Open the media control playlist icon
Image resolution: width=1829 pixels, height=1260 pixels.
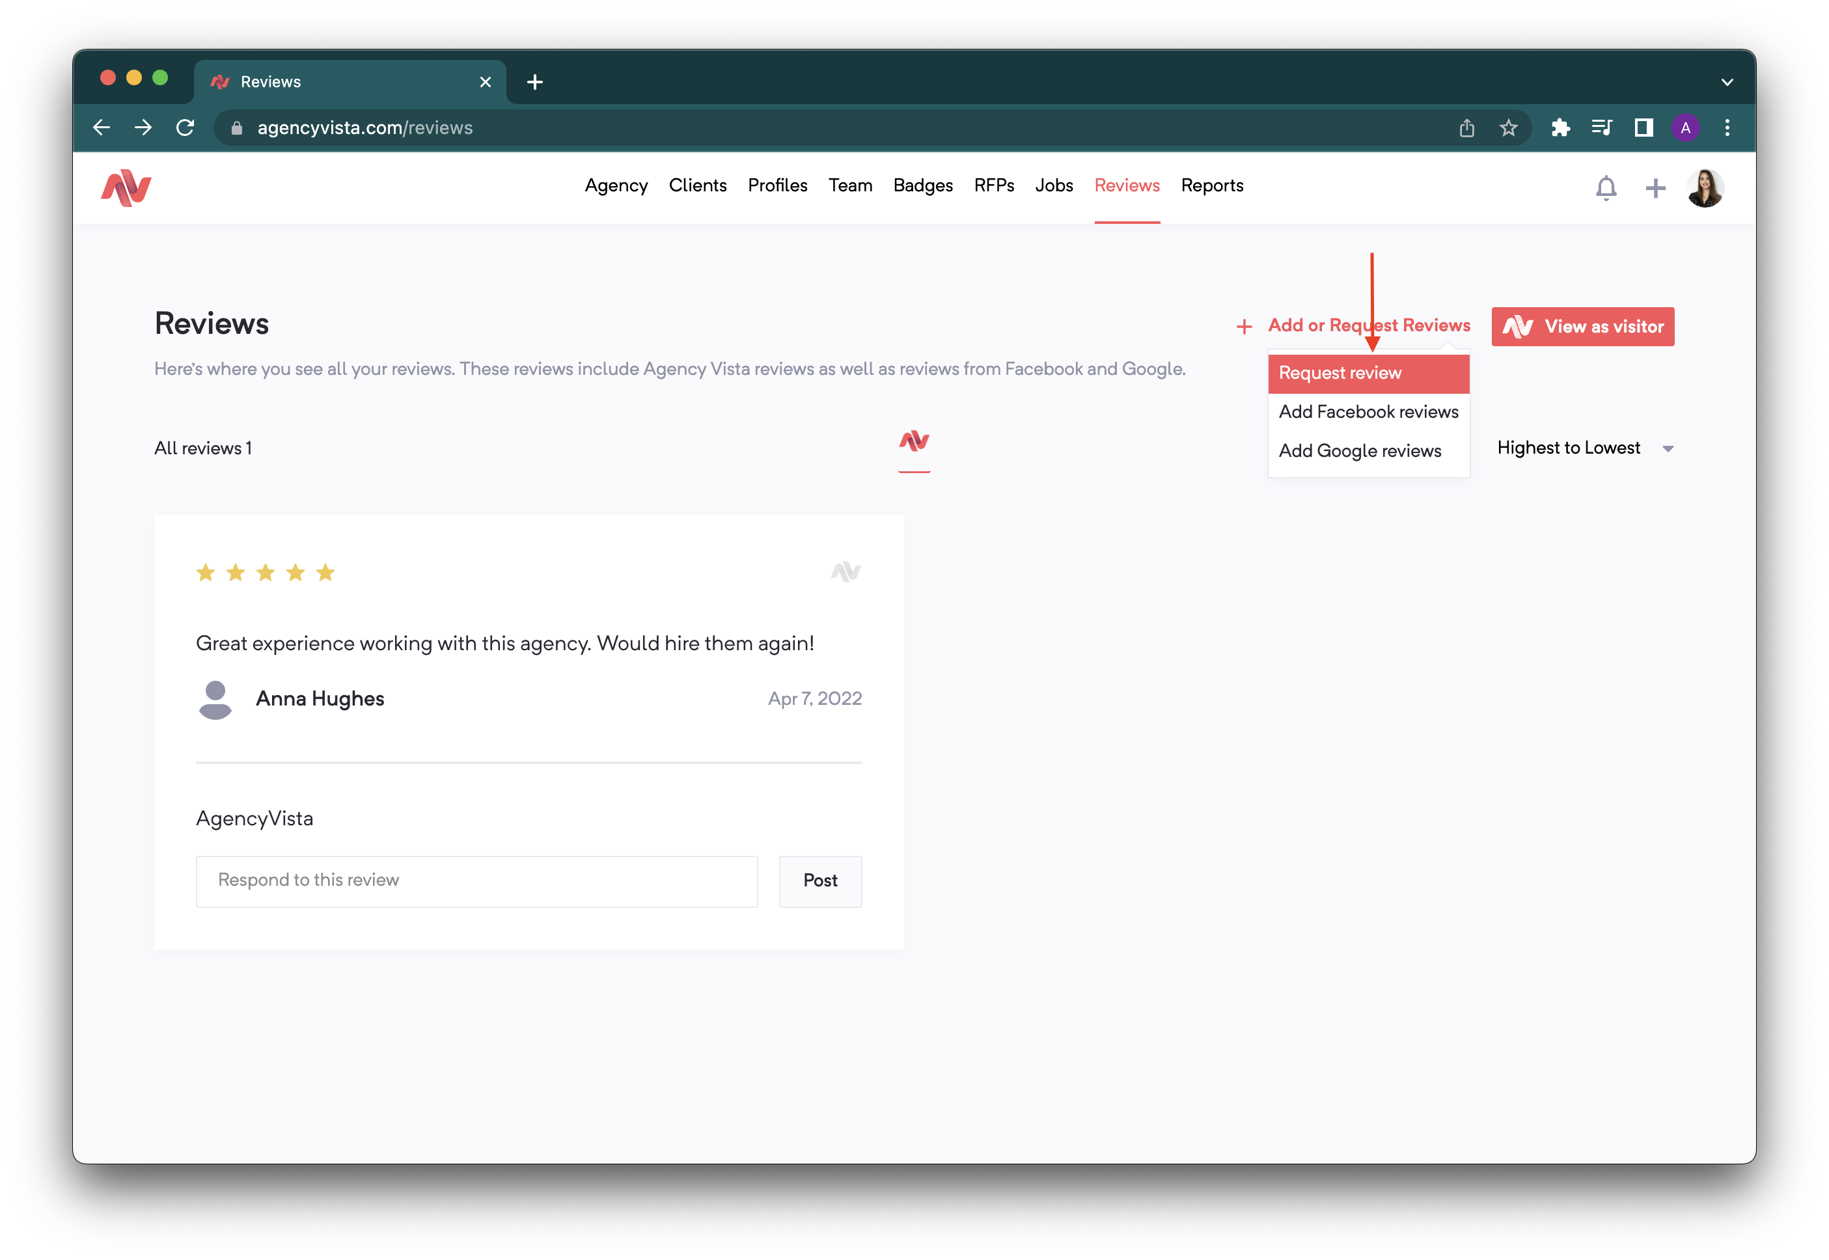point(1602,127)
